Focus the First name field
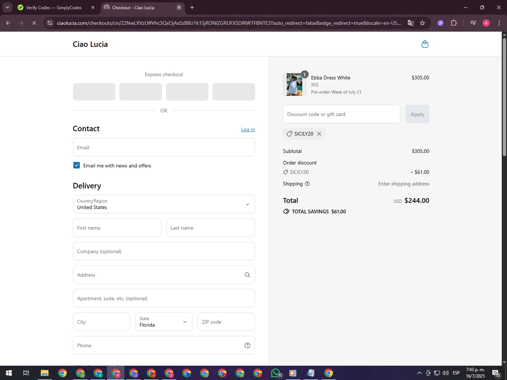The width and height of the screenshot is (507, 380). click(117, 228)
